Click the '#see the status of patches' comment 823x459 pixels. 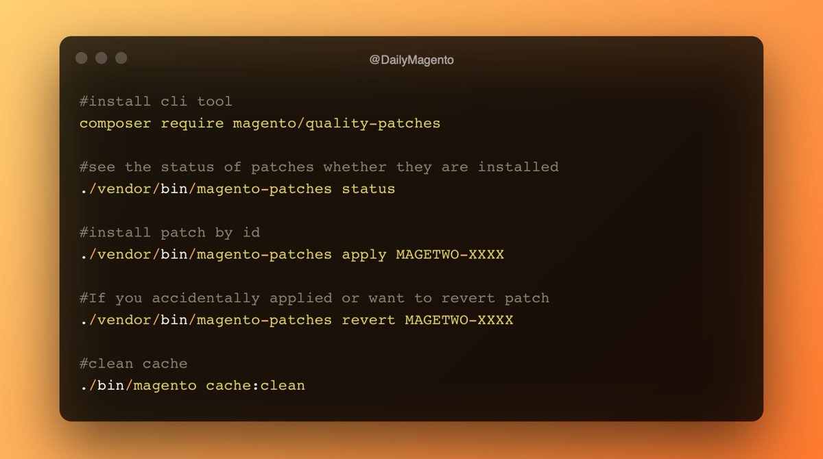(x=319, y=167)
